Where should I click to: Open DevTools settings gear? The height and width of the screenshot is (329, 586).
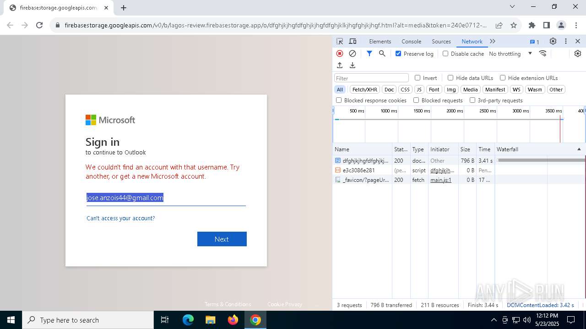[x=553, y=41]
